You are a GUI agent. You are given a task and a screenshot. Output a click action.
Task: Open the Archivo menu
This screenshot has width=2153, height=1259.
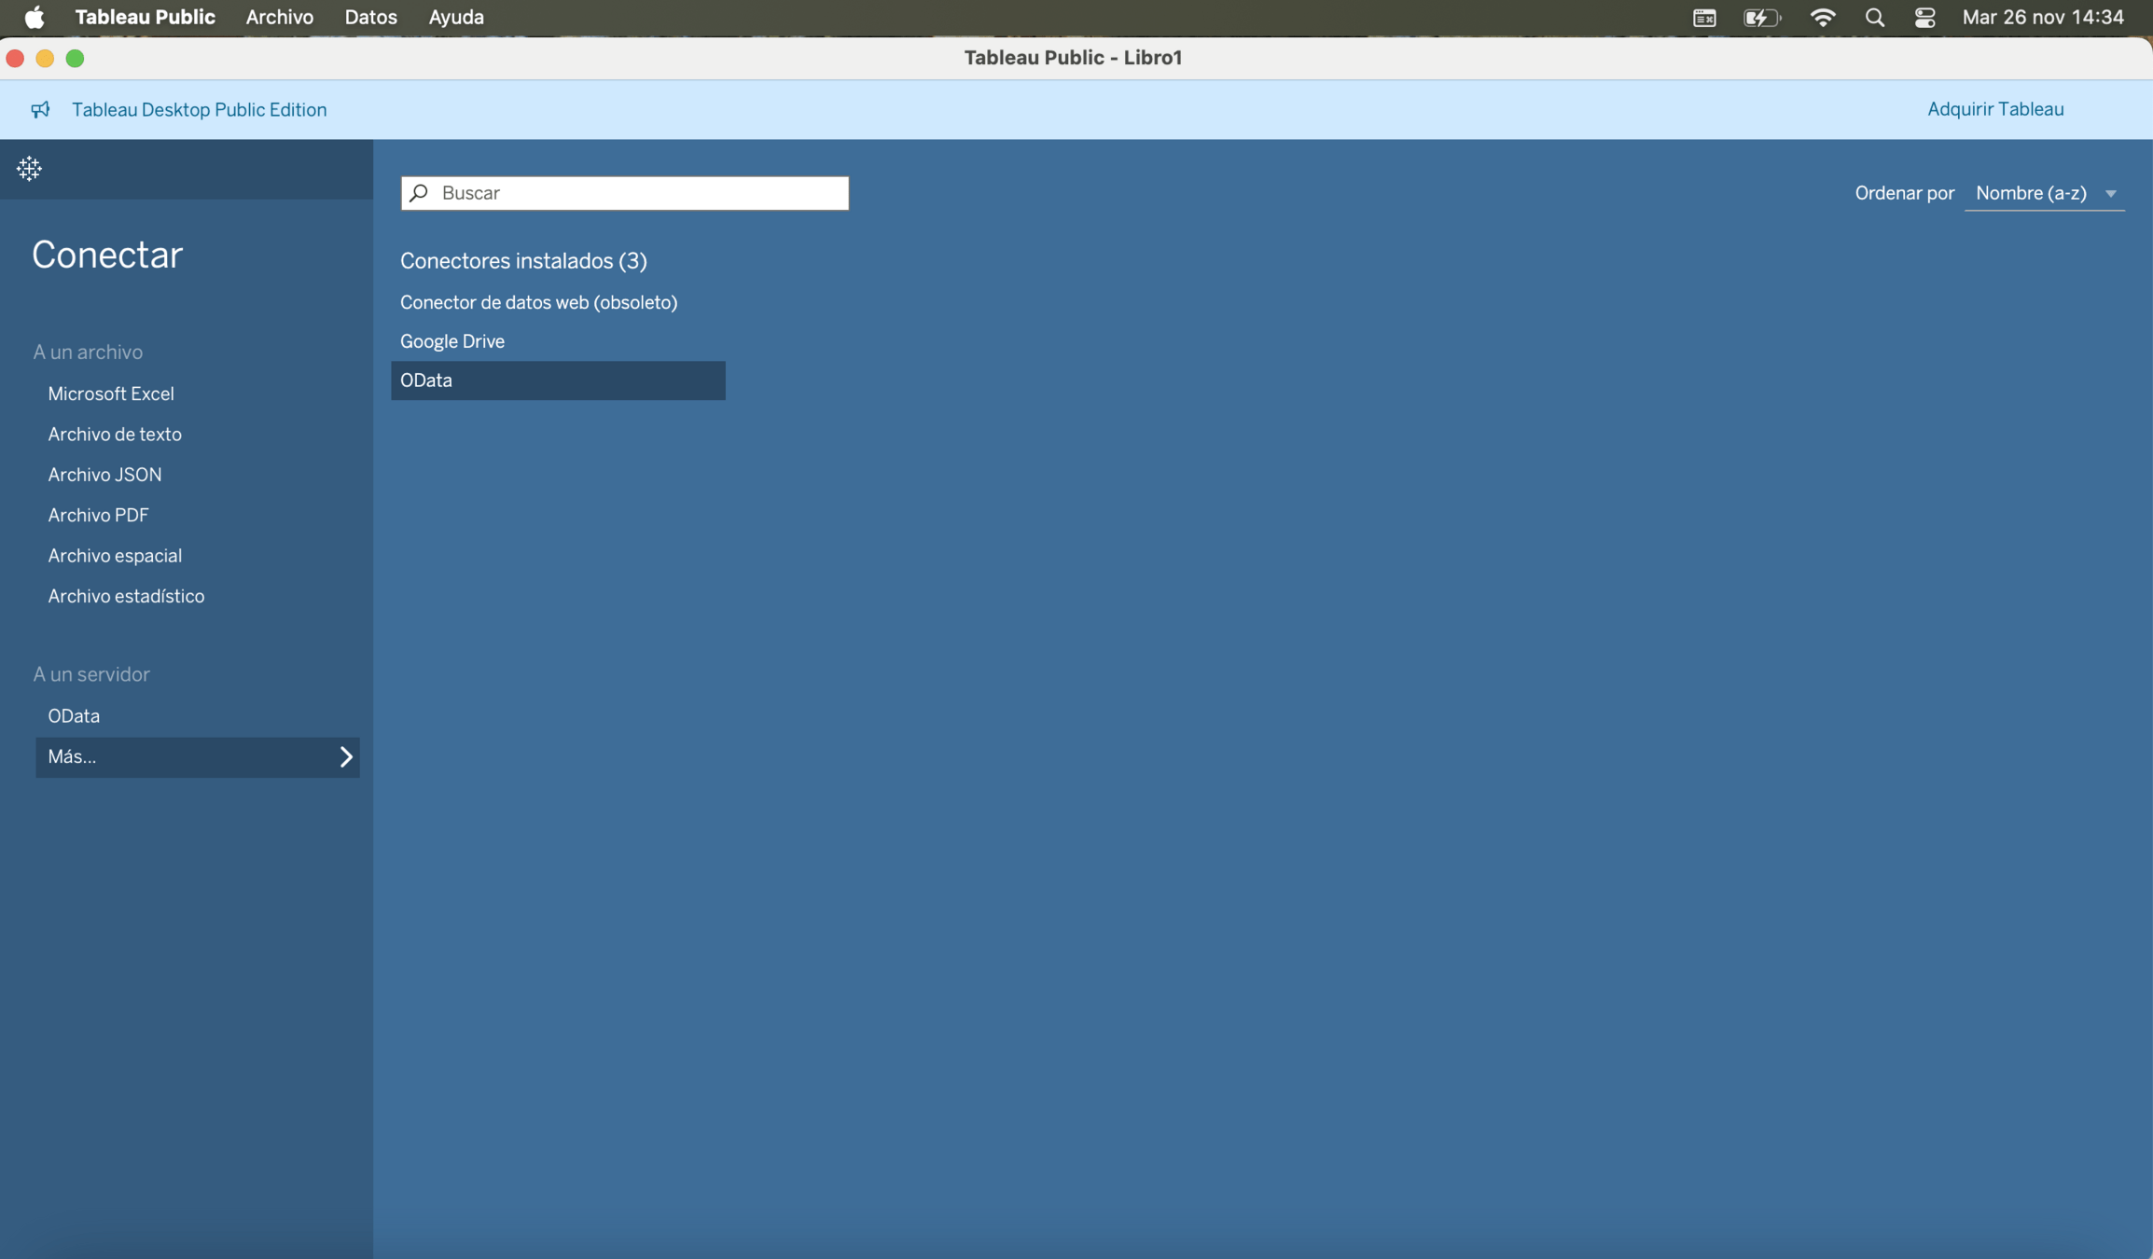(279, 18)
